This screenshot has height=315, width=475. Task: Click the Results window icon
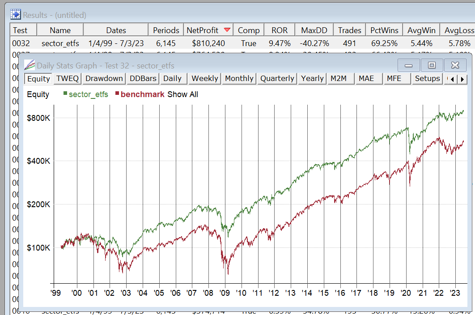[x=16, y=15]
